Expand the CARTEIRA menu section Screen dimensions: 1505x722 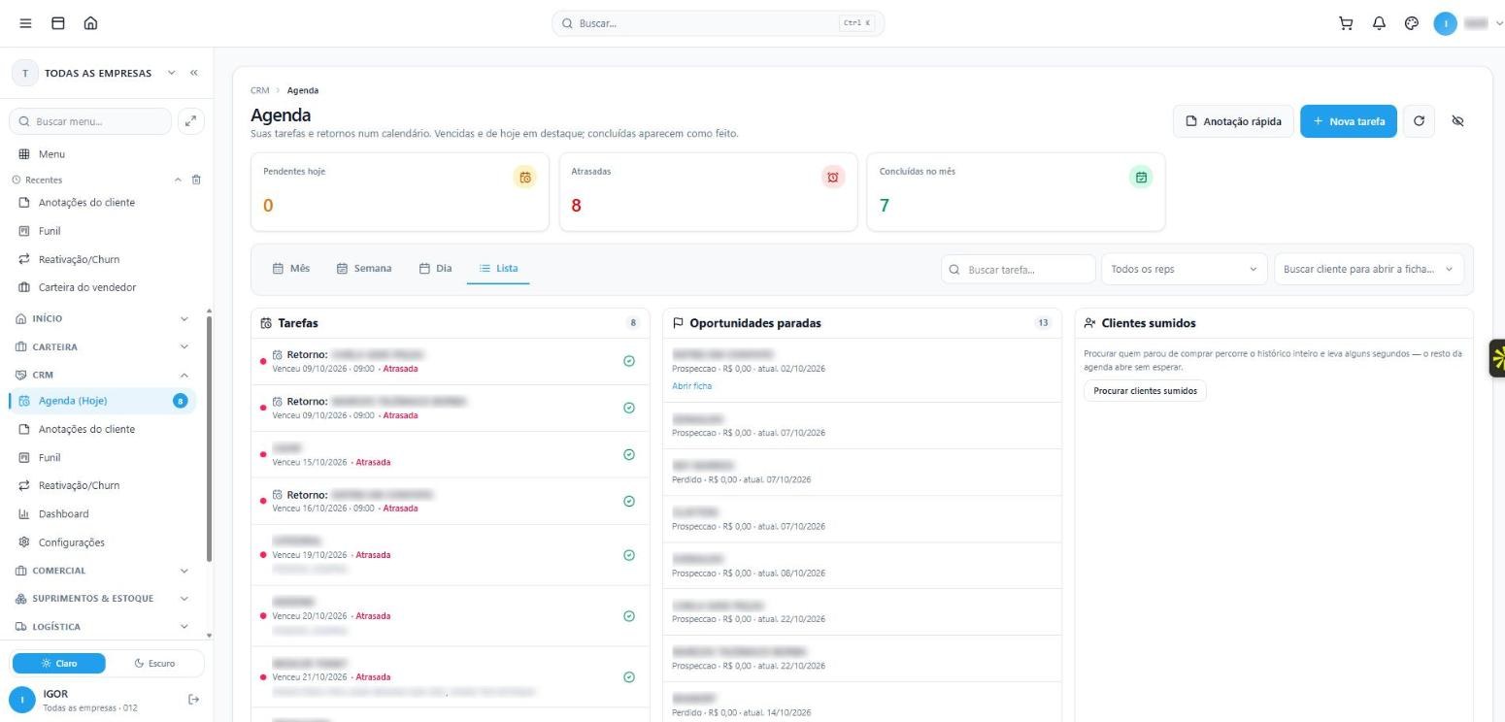tap(102, 346)
